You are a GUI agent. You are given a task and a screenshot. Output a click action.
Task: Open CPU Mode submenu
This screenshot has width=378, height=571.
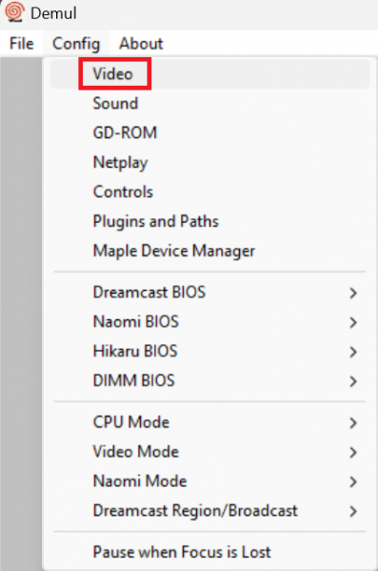coord(209,422)
